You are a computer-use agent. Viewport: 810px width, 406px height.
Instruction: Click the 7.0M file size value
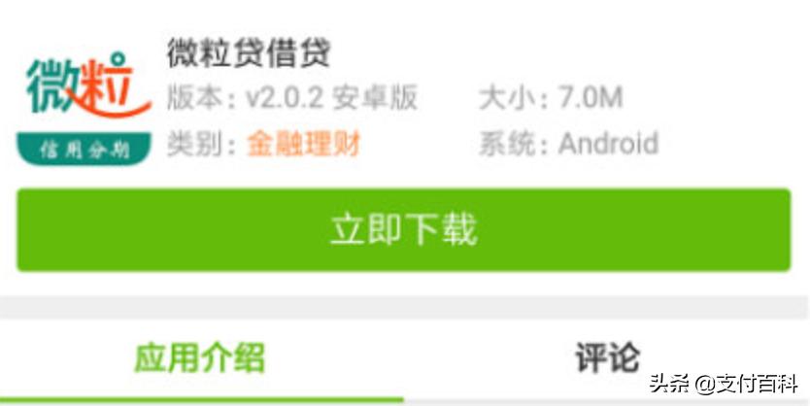pos(591,98)
